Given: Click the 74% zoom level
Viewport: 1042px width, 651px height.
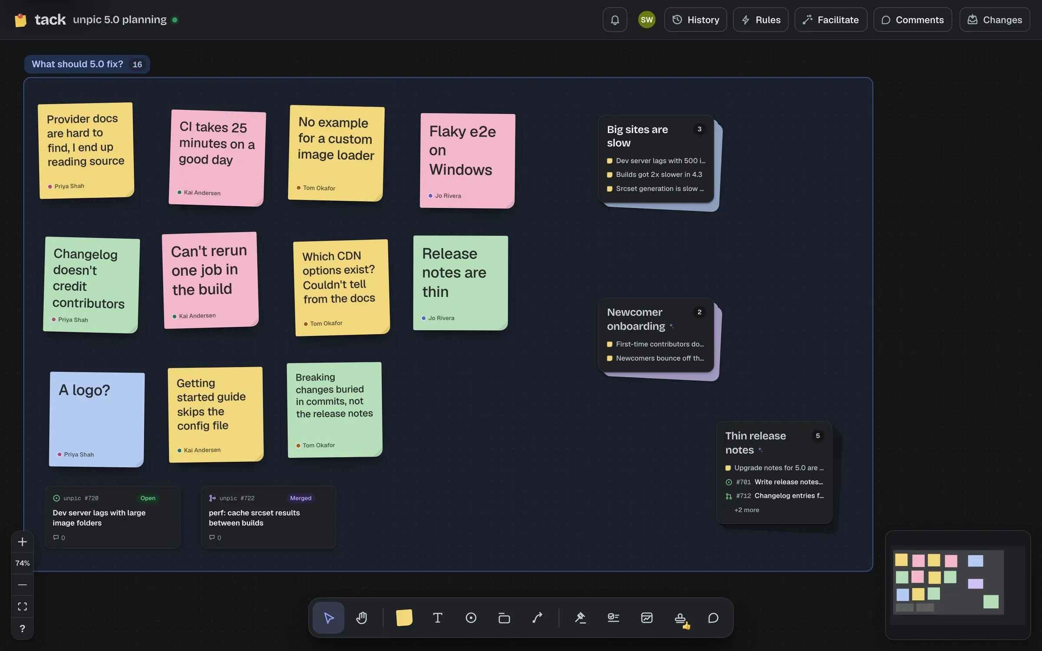Looking at the screenshot, I should (22, 563).
